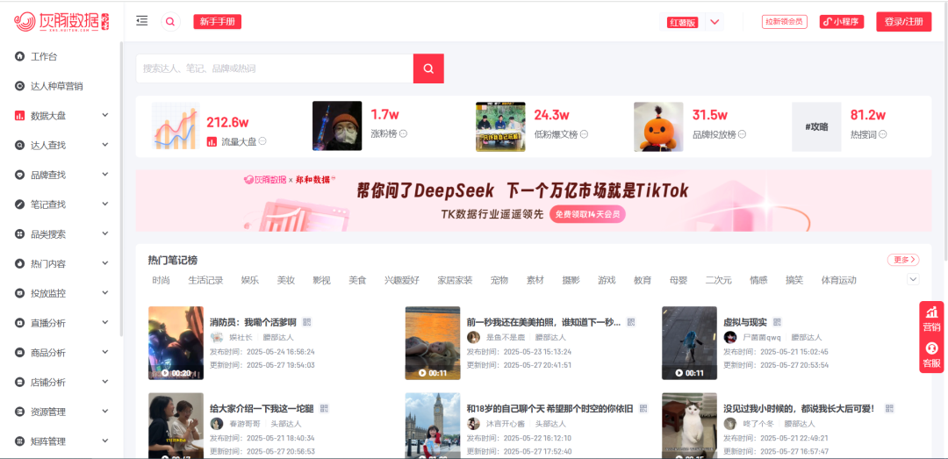Click the 笔记查找 sidebar icon

[x=19, y=204]
